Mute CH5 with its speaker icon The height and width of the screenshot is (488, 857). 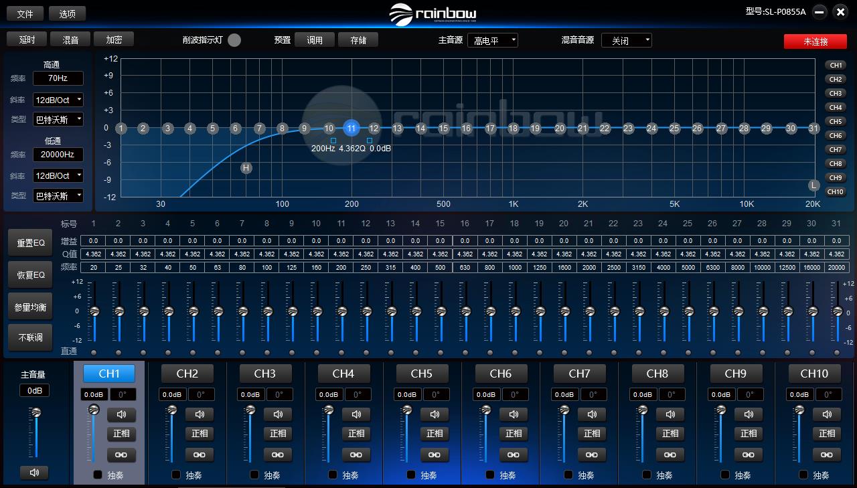coord(435,414)
